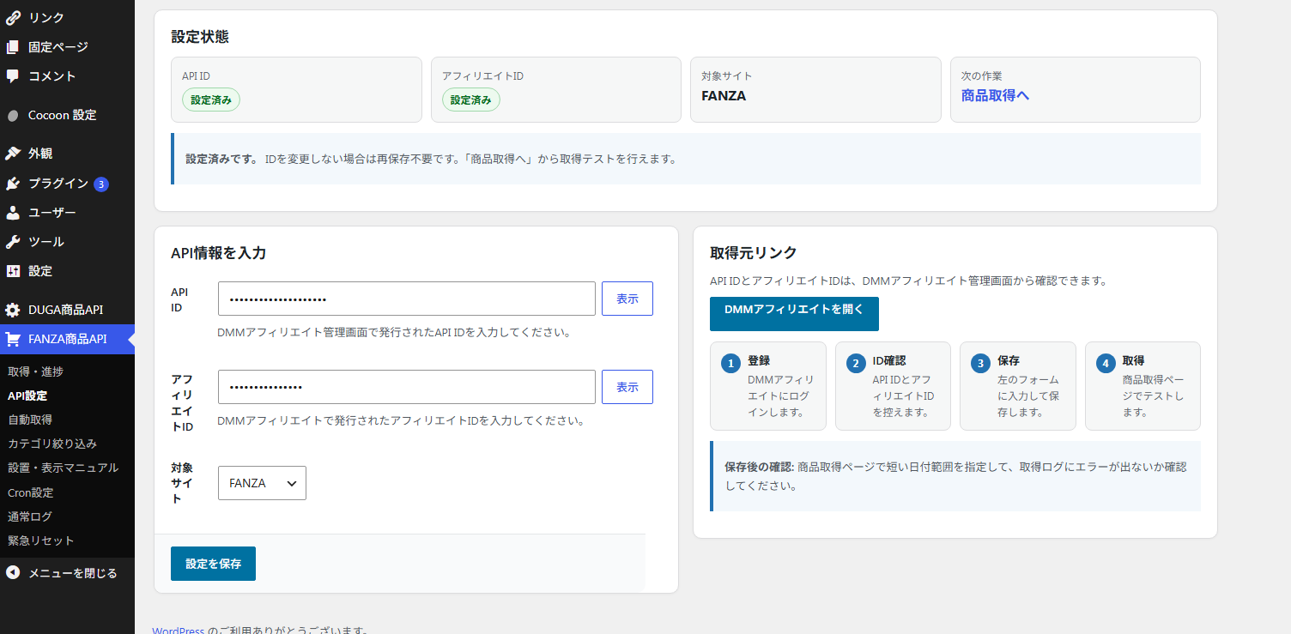Click the paintbrush icon beside 外観
The image size is (1291, 634).
tap(13, 153)
